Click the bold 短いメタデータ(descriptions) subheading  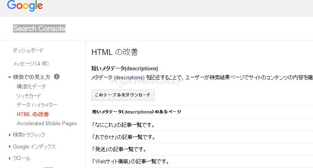(x=124, y=68)
